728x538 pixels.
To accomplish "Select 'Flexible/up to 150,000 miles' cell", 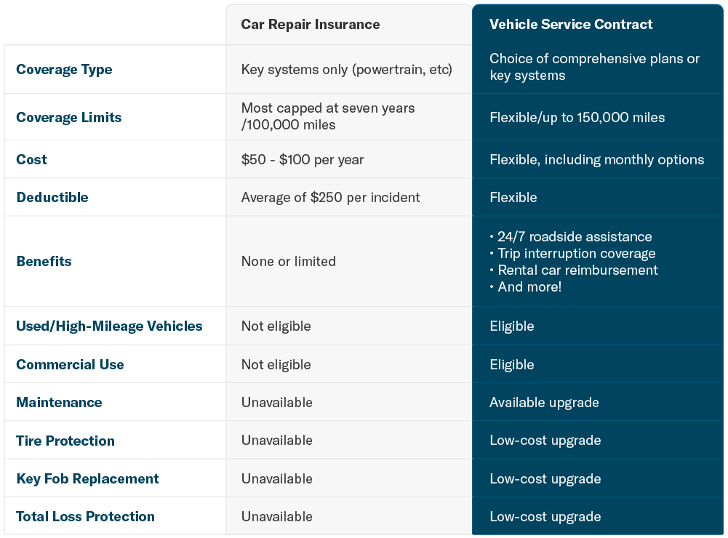I will [577, 118].
